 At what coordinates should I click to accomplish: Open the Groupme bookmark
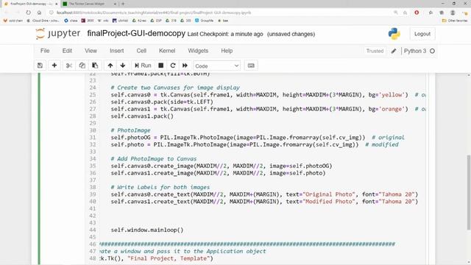tap(205, 21)
